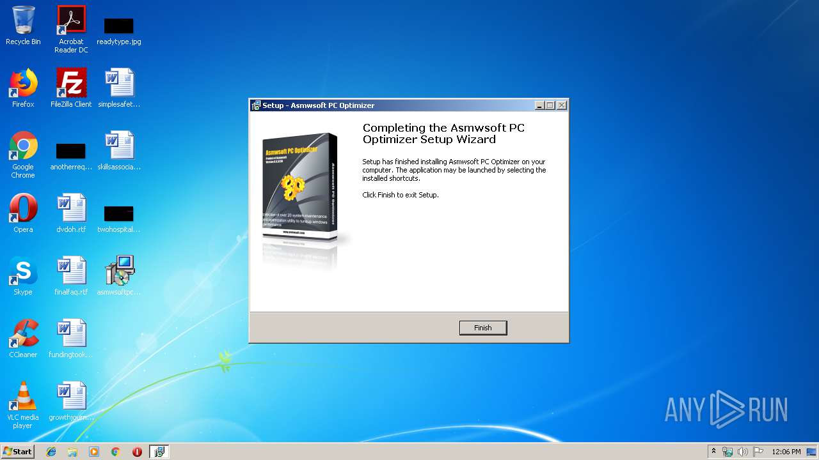Viewport: 819px width, 460px height.
Task: Close the Setup wizard window
Action: (561, 105)
